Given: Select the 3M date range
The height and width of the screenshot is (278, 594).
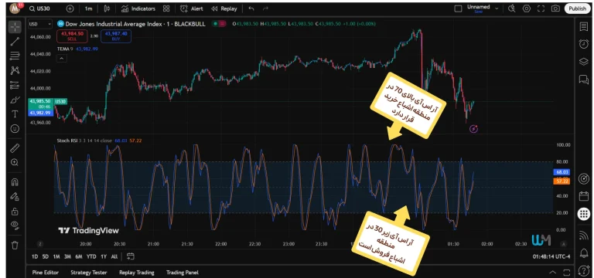Looking at the screenshot, I should 67,256.
